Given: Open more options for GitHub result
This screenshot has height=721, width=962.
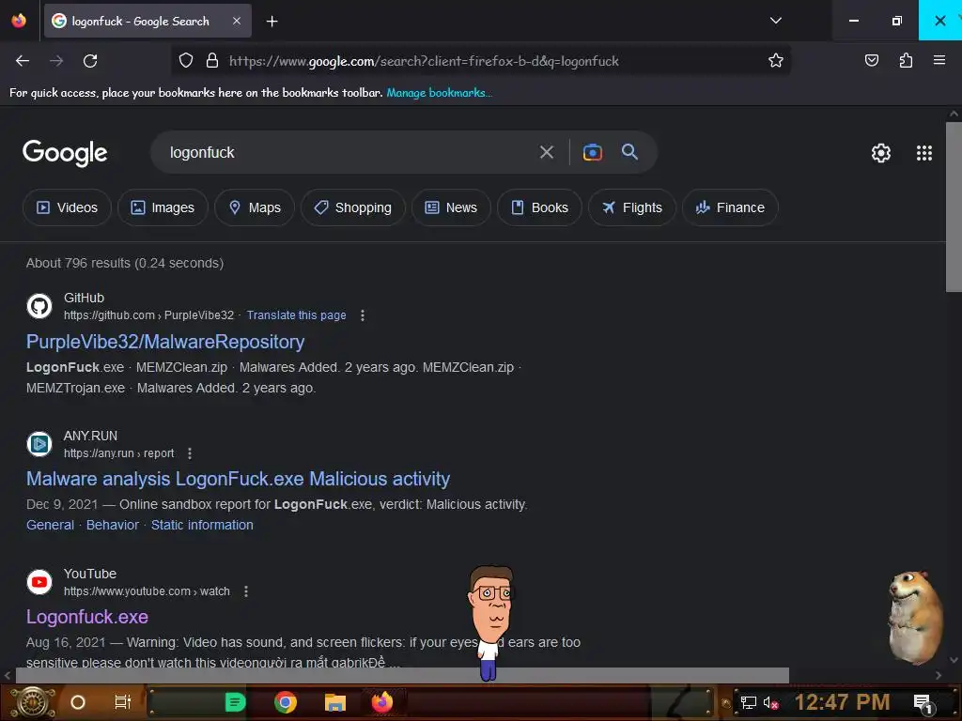Looking at the screenshot, I should pyautogui.click(x=363, y=315).
